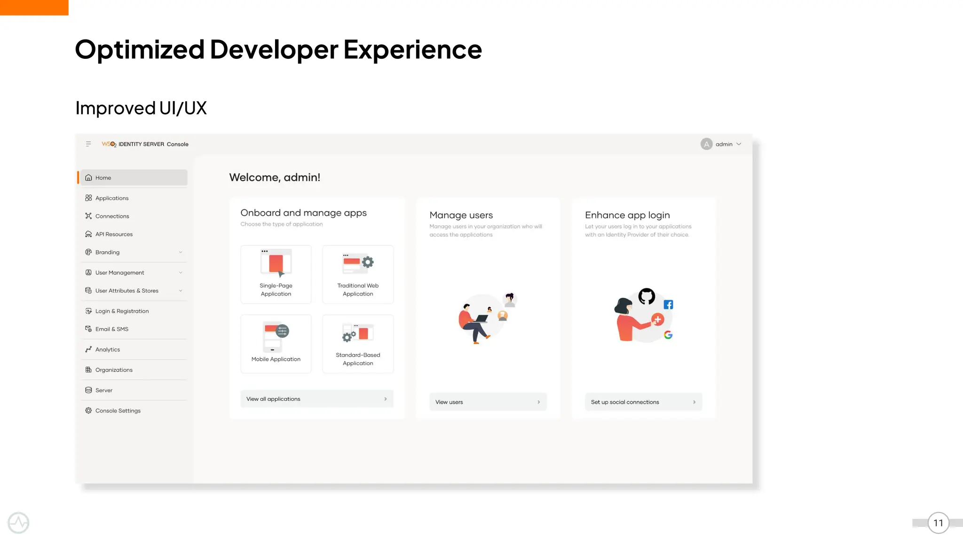Screen dimensions: 963x542
Task: Click the Onboard and manage apps heading
Action: point(303,213)
